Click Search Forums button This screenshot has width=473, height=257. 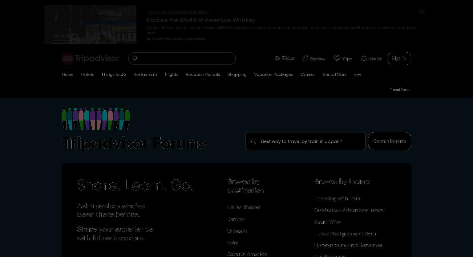(390, 141)
